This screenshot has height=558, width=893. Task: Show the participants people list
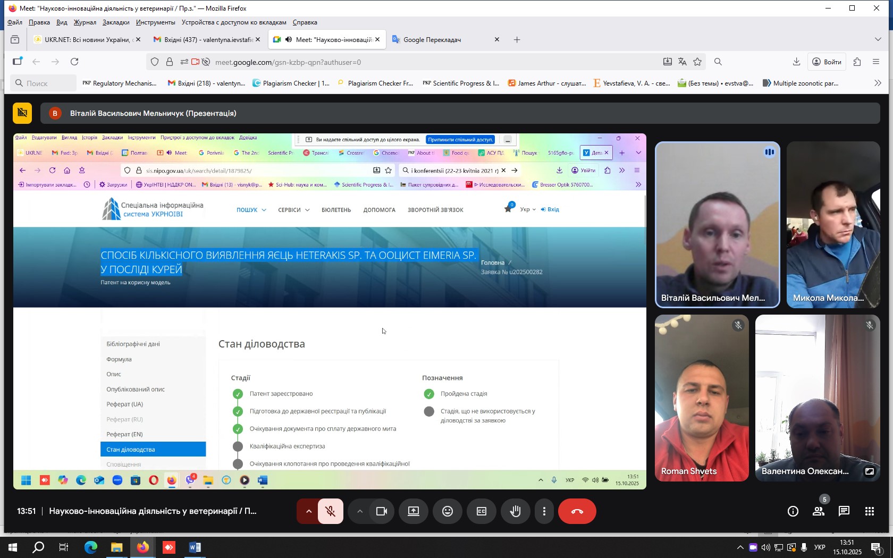(x=818, y=511)
